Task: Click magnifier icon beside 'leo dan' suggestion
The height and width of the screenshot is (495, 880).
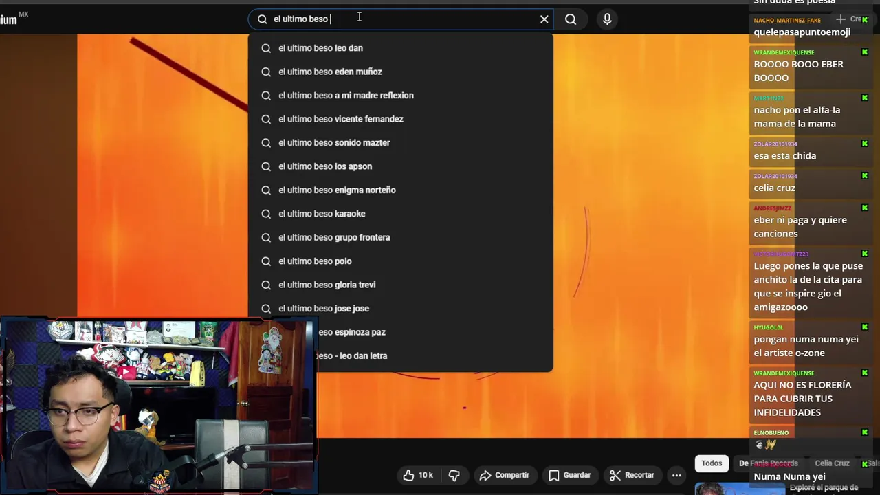Action: [x=266, y=48]
